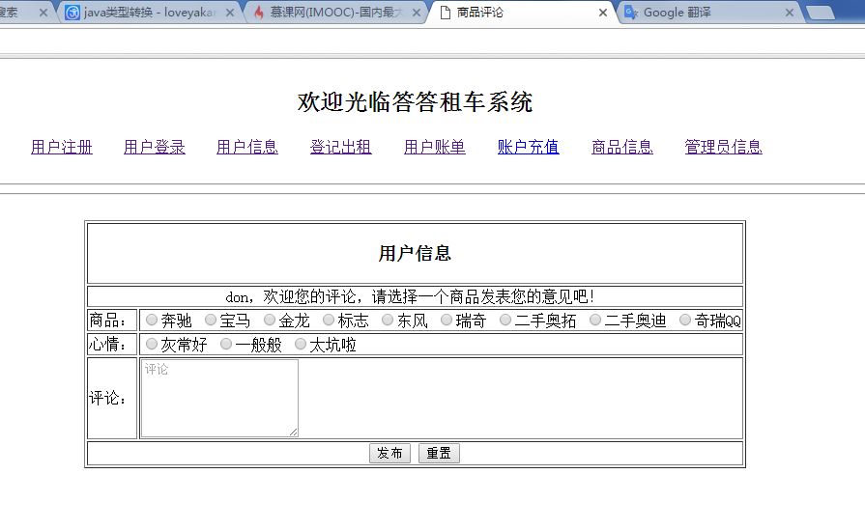Image resolution: width=865 pixels, height=530 pixels.
Task: Open the 账户充值 link
Action: [529, 147]
